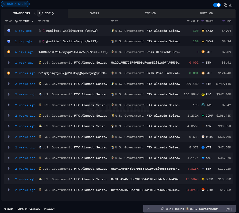Click the download icon at top right
The height and width of the screenshot is (213, 239).
pyautogui.click(x=231, y=5)
